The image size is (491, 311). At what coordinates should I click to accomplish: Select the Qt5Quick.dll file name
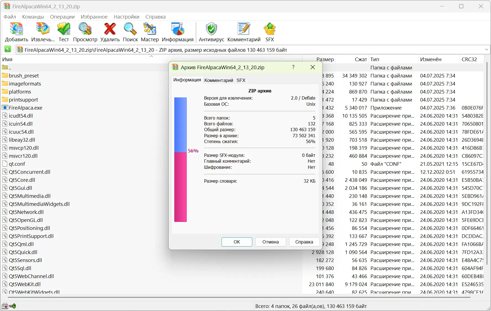point(23,252)
